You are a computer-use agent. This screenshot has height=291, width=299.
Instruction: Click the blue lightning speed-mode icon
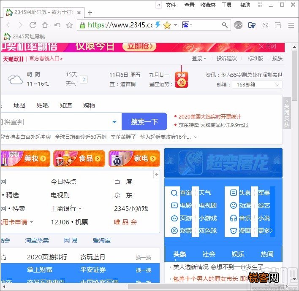tap(158, 25)
